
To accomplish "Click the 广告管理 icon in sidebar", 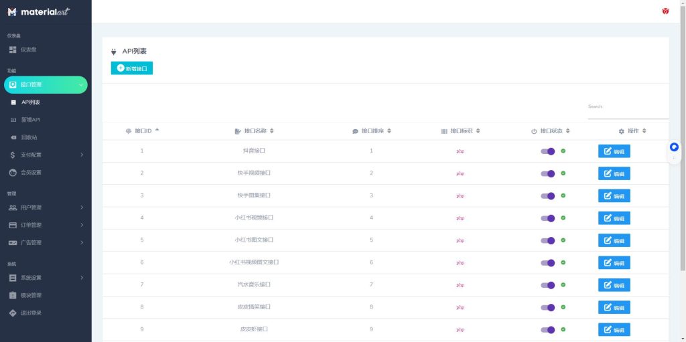I will (x=13, y=243).
